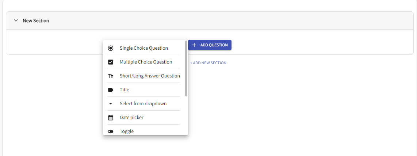Click the radio button icon for Single Choice
417x156 pixels.
(x=111, y=48)
